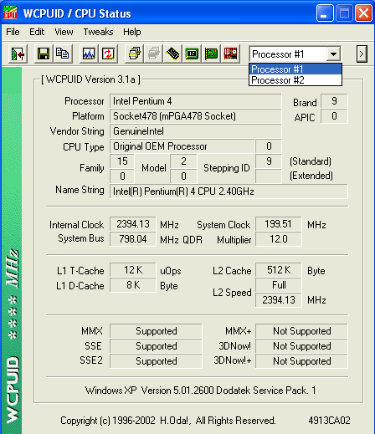This screenshot has width=375, height=434.
Task: Click the System Bus value 798.04
Action: pyautogui.click(x=133, y=239)
